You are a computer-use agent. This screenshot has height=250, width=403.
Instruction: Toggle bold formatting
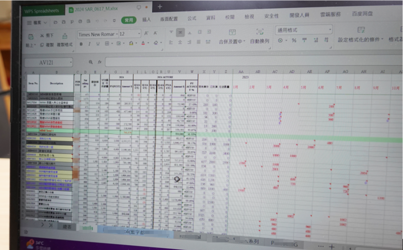point(81,44)
